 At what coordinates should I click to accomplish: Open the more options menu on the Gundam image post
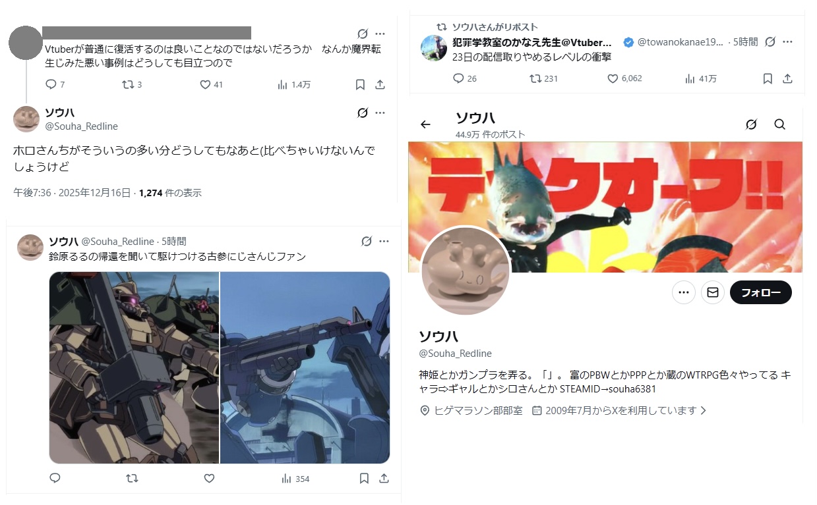coord(384,242)
